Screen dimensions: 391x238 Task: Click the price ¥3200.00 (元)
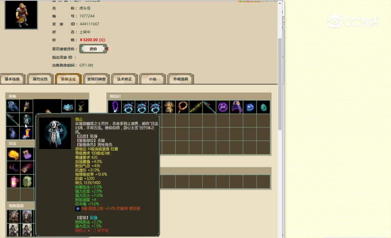coord(92,40)
